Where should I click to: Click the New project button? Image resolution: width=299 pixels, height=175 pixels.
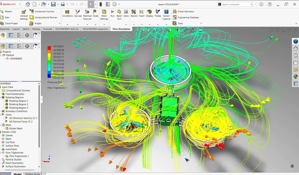(x=5, y=17)
